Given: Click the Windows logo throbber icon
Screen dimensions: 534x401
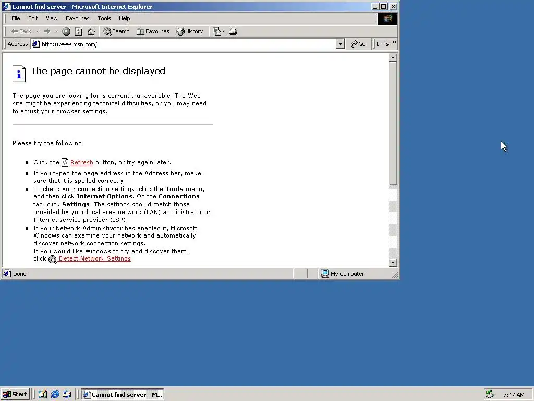Looking at the screenshot, I should click(x=387, y=18).
